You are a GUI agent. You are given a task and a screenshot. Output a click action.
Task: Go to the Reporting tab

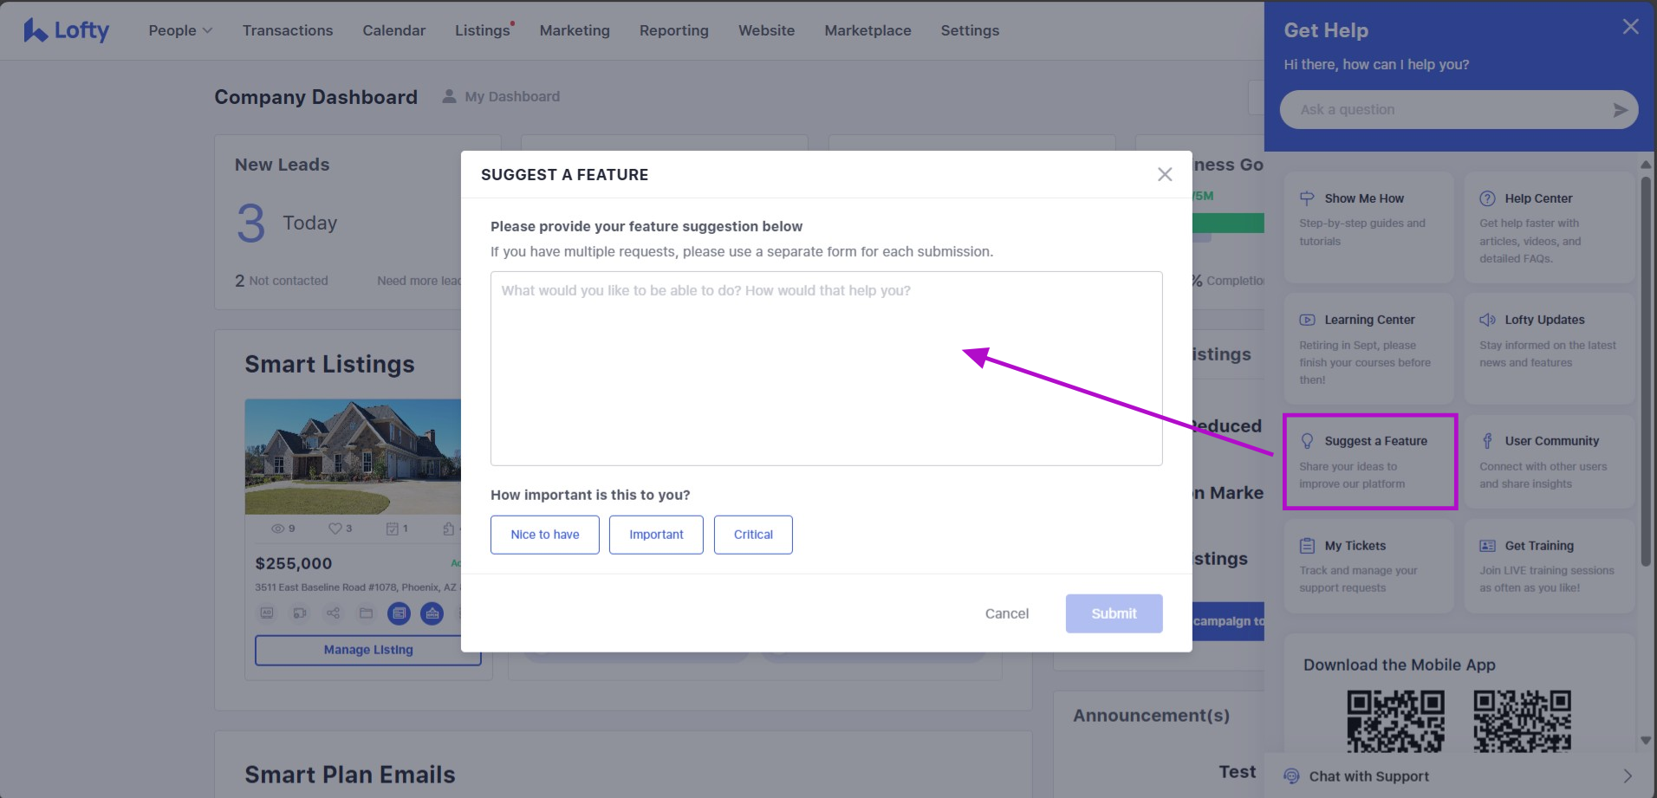(673, 30)
